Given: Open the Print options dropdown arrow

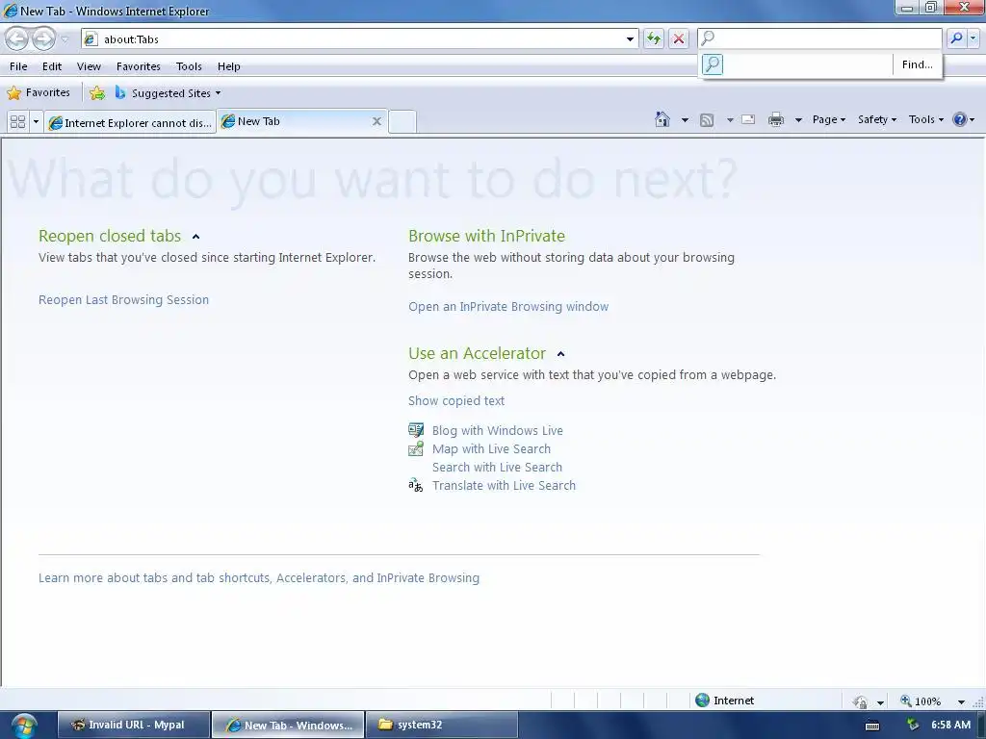Looking at the screenshot, I should click(798, 119).
